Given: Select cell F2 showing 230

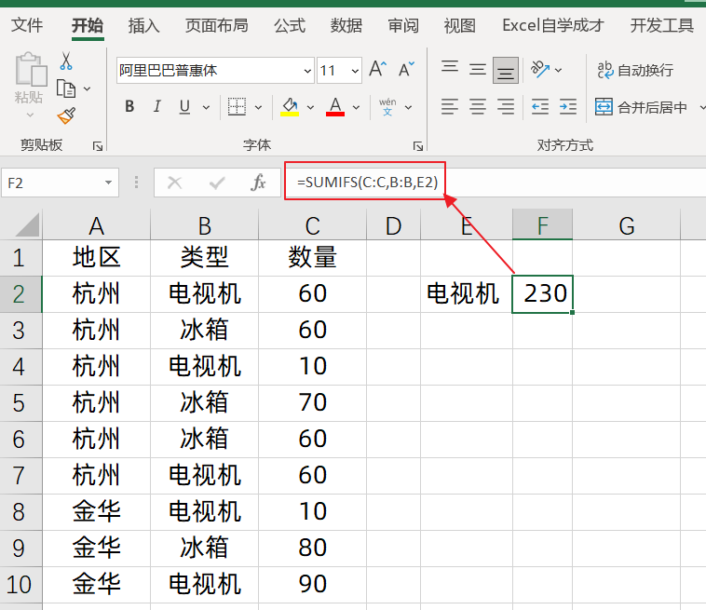Looking at the screenshot, I should click(x=543, y=294).
